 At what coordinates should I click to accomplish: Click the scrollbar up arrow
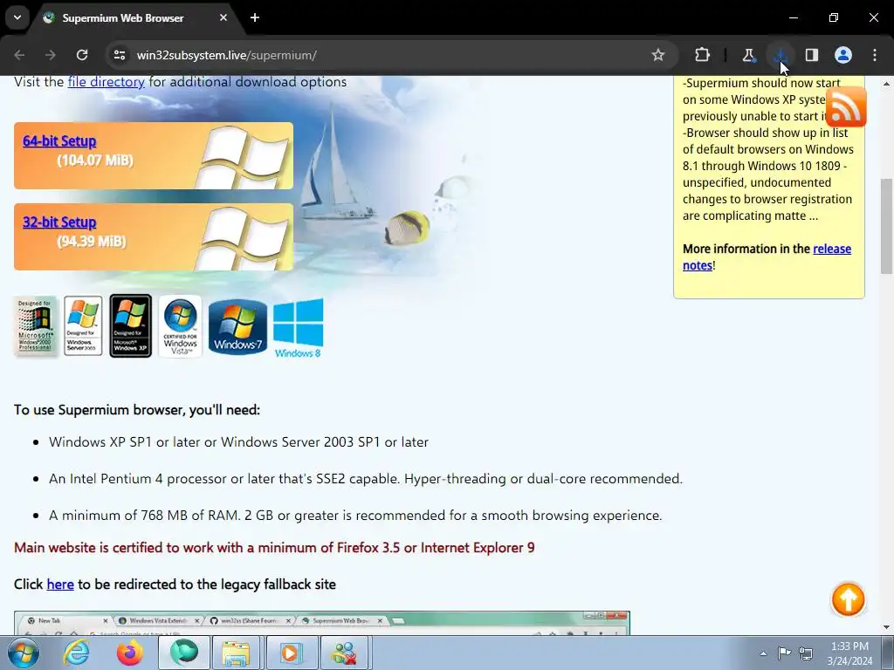coord(886,84)
